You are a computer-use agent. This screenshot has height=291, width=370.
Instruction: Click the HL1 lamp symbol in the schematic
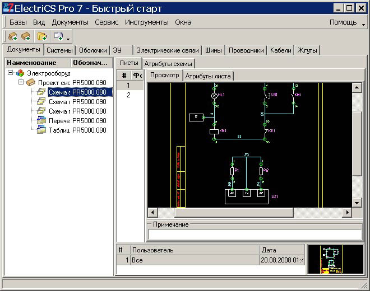[x=214, y=96]
